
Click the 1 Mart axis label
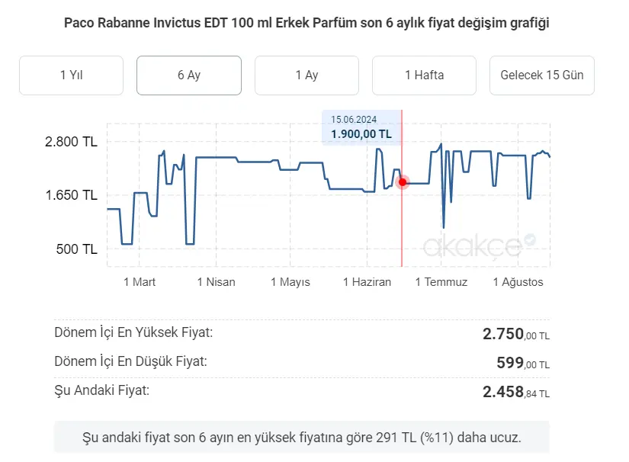[x=140, y=282]
